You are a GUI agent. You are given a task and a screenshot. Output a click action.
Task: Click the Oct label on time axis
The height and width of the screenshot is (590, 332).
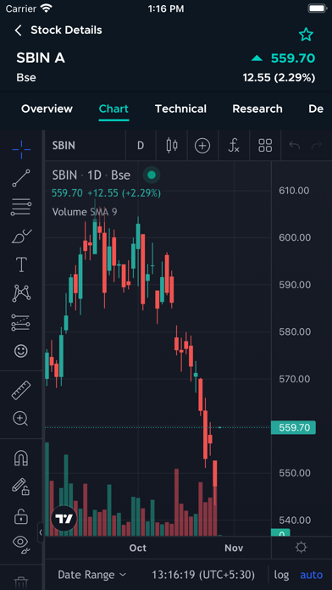tap(137, 548)
